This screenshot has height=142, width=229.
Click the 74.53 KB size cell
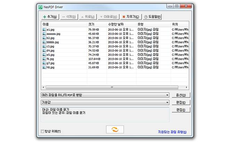94,51
